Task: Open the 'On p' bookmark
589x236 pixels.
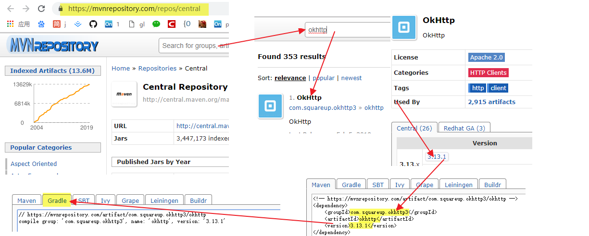Action: click(x=221, y=24)
